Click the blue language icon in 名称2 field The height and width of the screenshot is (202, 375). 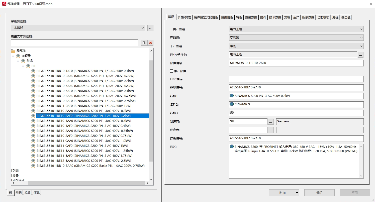pyautogui.click(x=232, y=104)
